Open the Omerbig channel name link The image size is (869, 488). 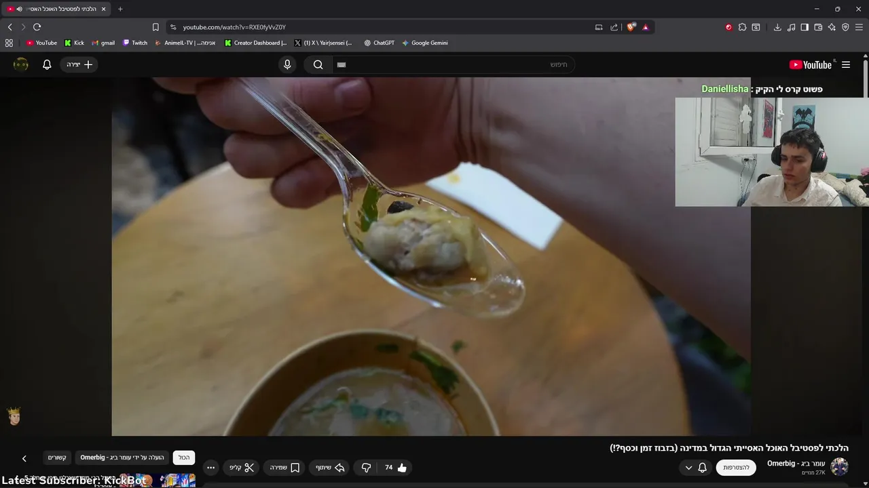(x=796, y=464)
